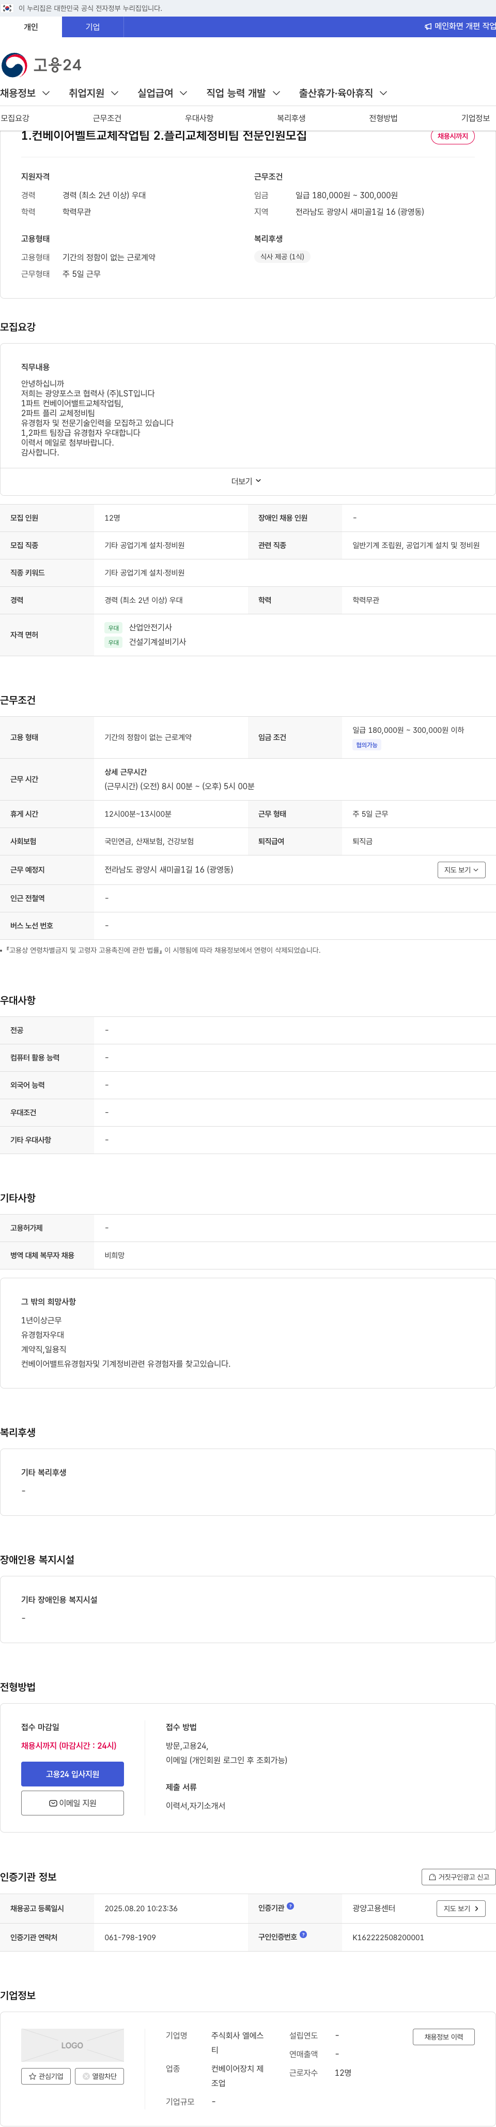Open the 실업급여 menu
This screenshot has height=2127, width=496.
(x=162, y=93)
